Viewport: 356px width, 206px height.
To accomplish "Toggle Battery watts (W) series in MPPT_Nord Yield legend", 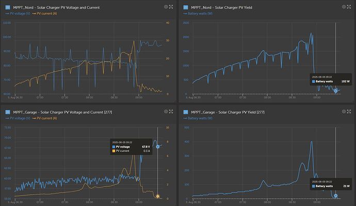I will pos(198,13).
